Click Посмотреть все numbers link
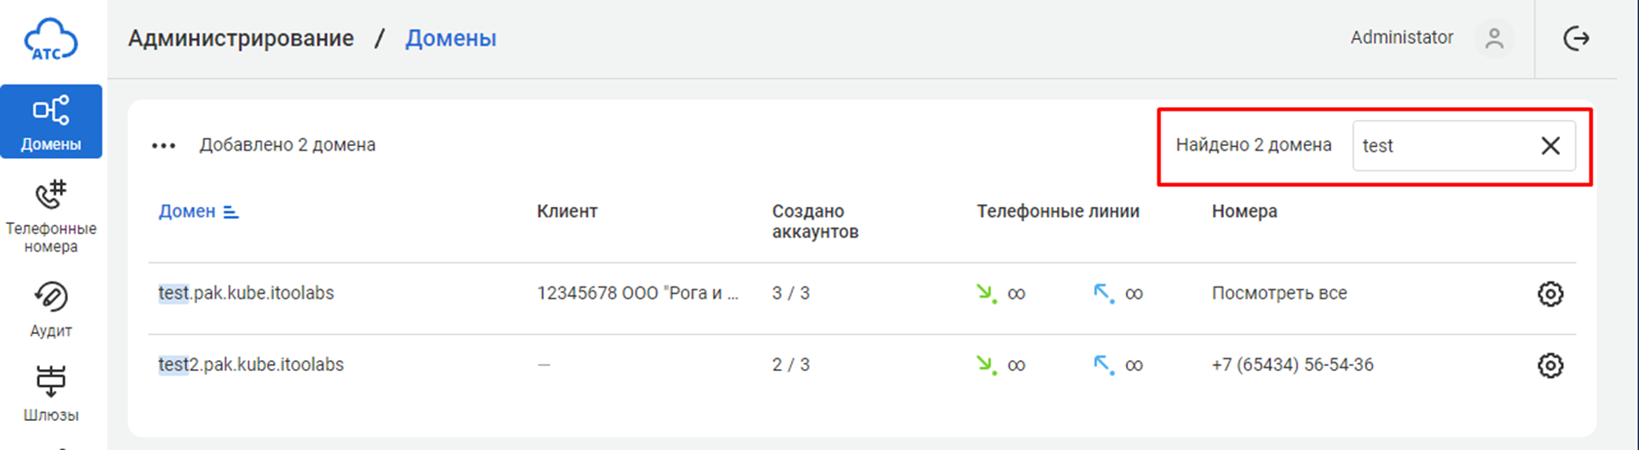Screen dimensions: 1639x450 pyautogui.click(x=1279, y=293)
